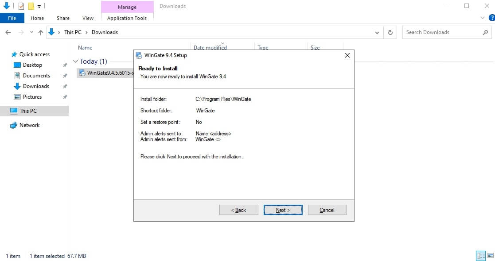
Task: Go up one folder level
Action: (40, 32)
